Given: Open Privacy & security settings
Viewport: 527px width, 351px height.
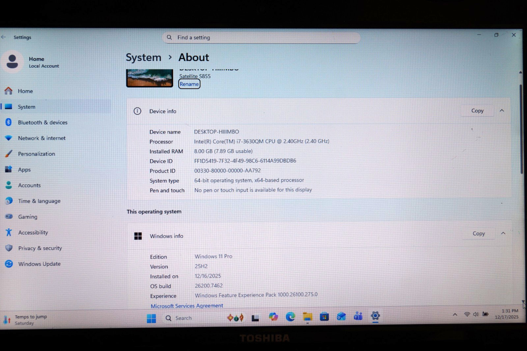Looking at the screenshot, I should pos(40,248).
